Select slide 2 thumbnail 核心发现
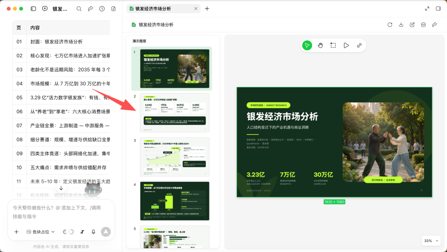 (175, 113)
